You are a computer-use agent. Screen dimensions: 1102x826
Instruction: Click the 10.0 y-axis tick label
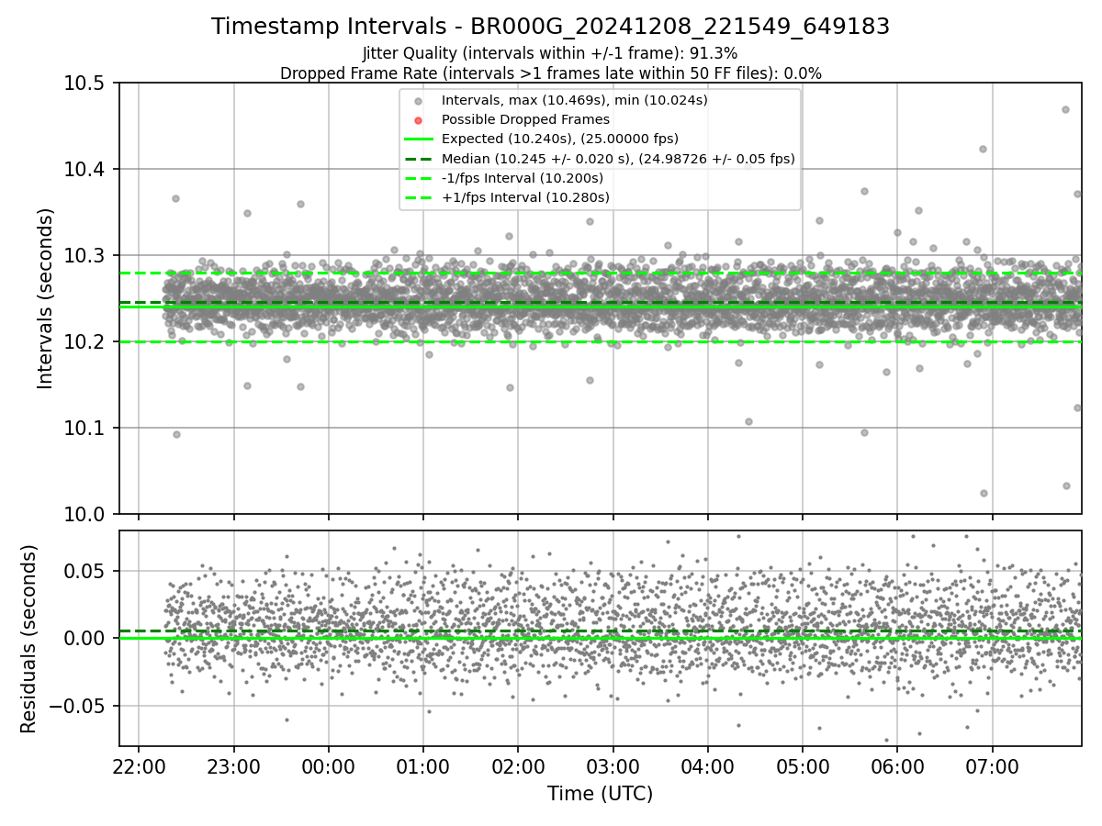85,515
